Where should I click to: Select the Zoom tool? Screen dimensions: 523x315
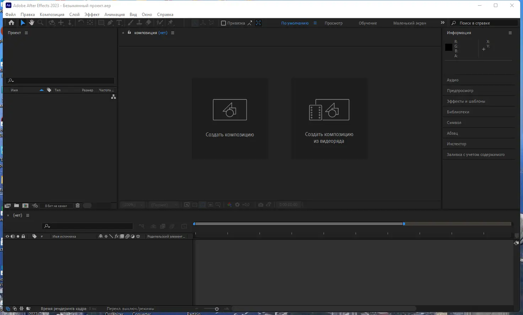[x=41, y=22]
